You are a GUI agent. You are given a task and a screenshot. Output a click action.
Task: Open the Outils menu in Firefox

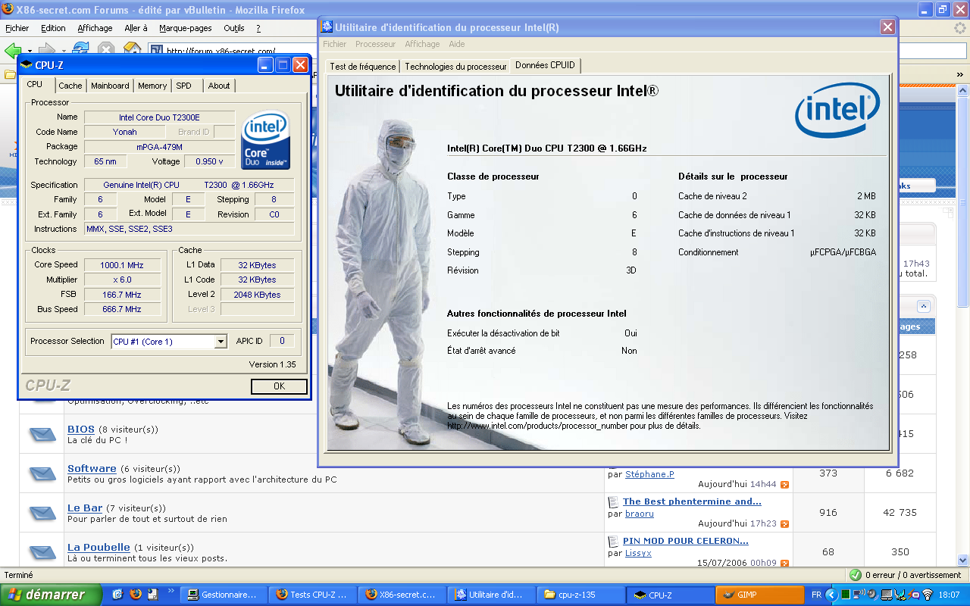tap(234, 28)
